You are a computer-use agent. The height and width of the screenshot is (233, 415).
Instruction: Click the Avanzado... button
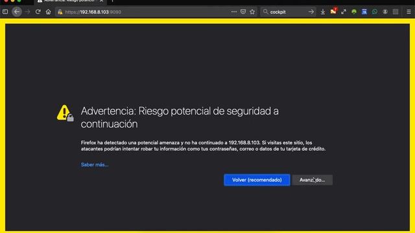313,180
